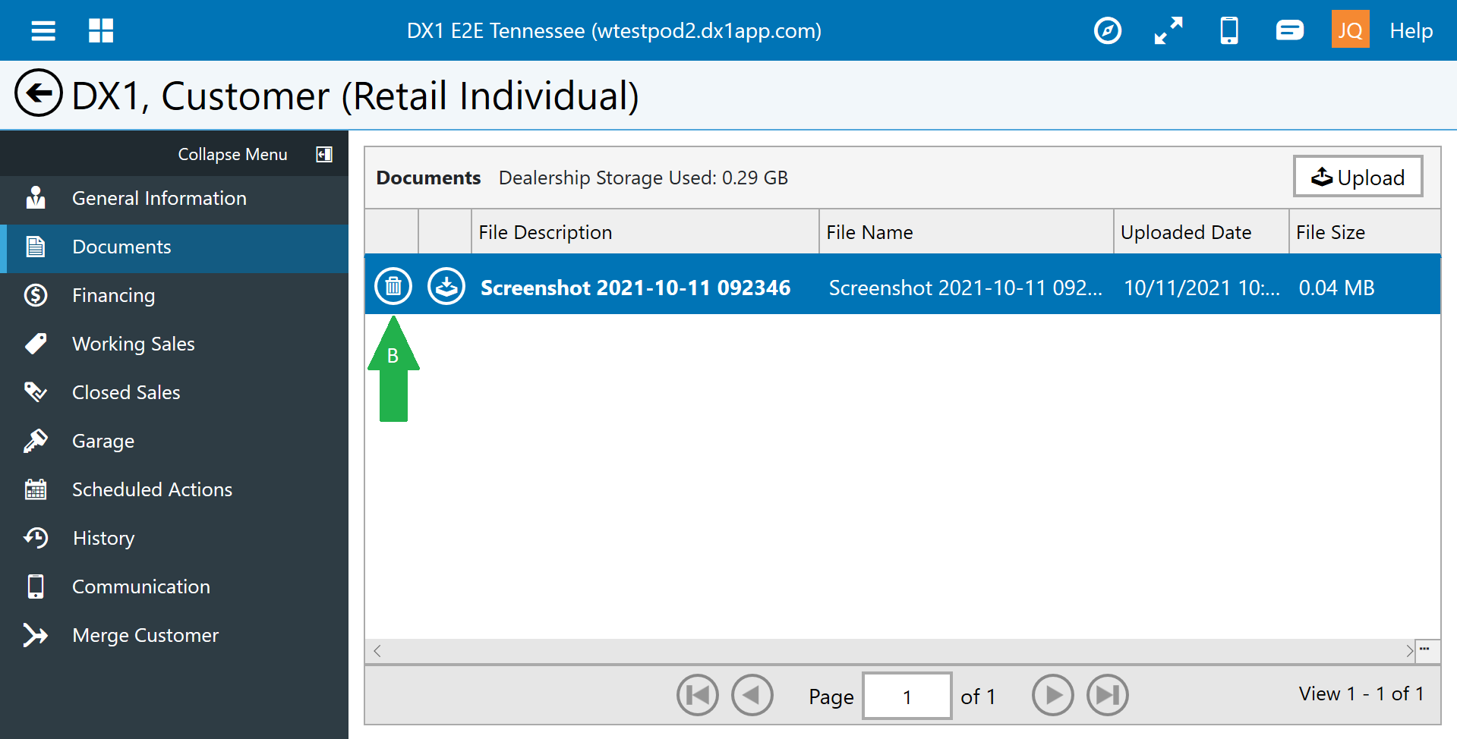Click the Scheduled Actions calendar icon
Screen dimensions: 1457x739
point(36,489)
